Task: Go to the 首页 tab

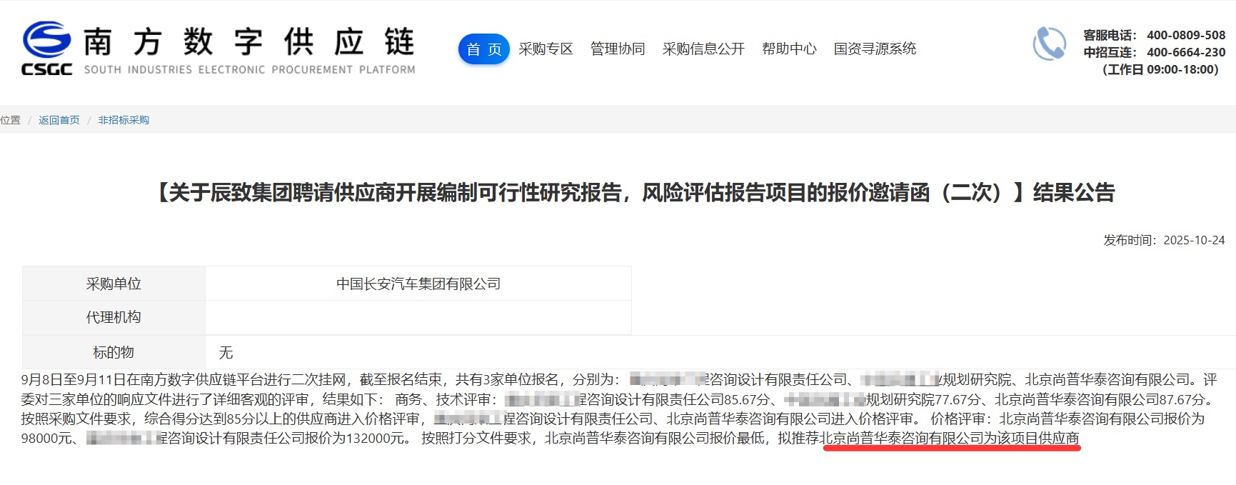Action: 483,49
